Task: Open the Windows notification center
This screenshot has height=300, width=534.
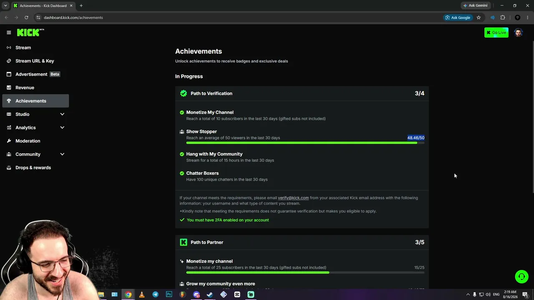Action: point(525,295)
